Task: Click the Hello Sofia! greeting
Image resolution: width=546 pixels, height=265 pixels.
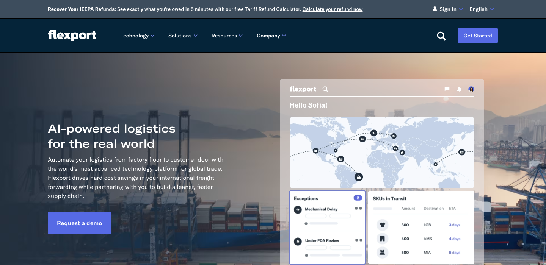Action: (308, 105)
